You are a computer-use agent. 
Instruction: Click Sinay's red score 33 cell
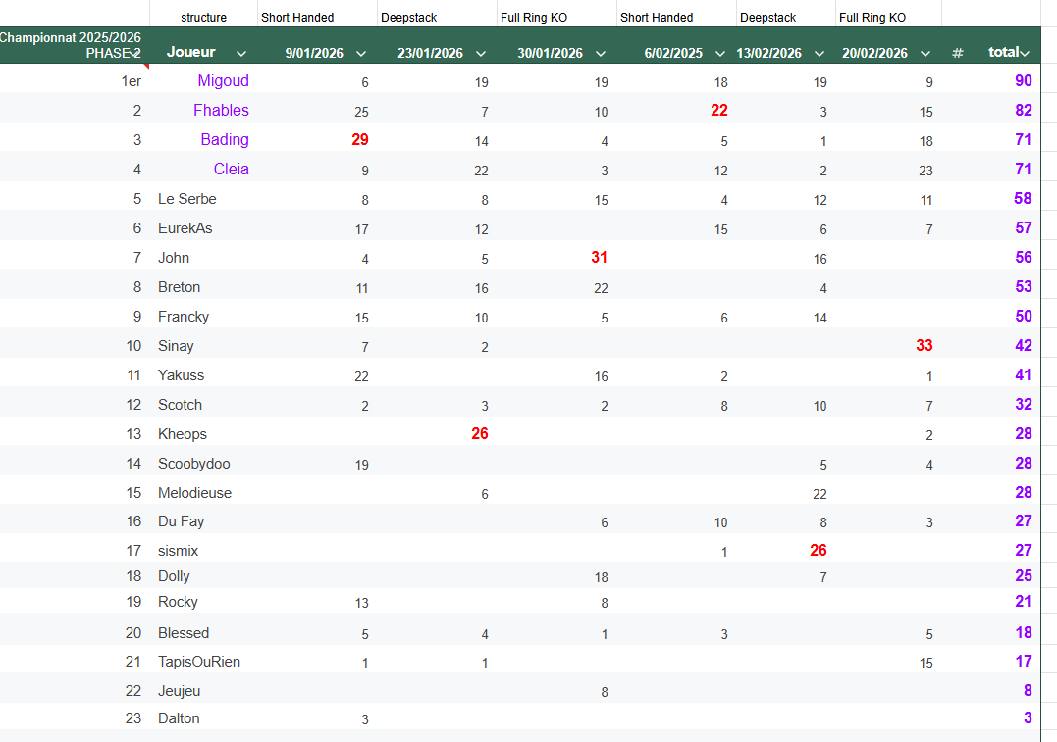pyautogui.click(x=924, y=346)
